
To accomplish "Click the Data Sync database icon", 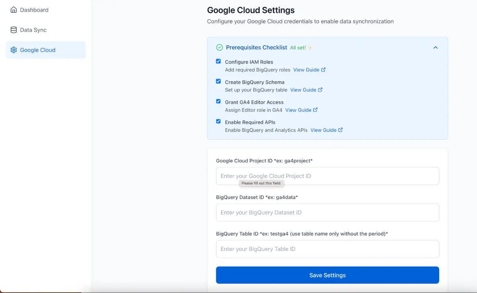I will pyautogui.click(x=14, y=30).
